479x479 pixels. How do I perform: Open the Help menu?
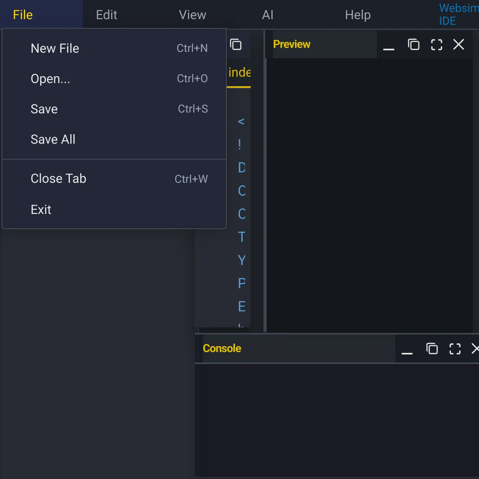[x=358, y=14]
